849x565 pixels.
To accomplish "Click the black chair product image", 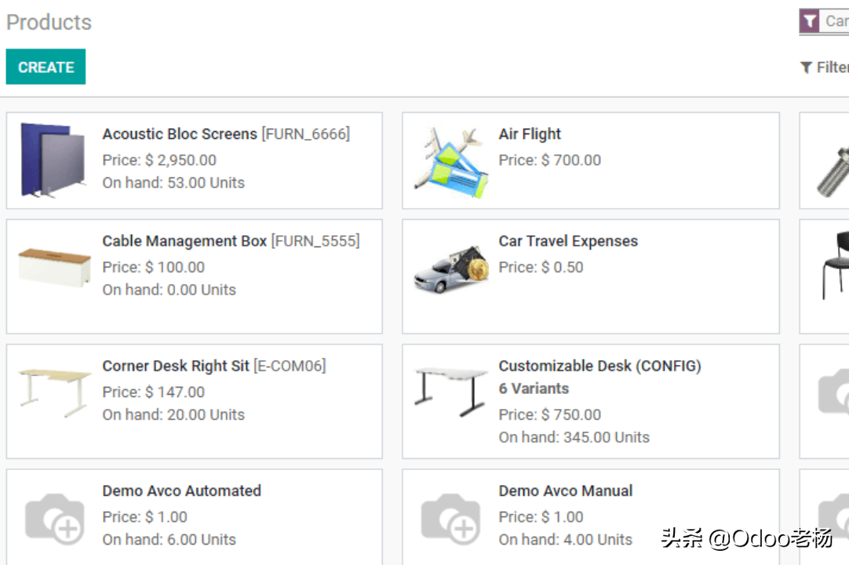I will [x=836, y=265].
